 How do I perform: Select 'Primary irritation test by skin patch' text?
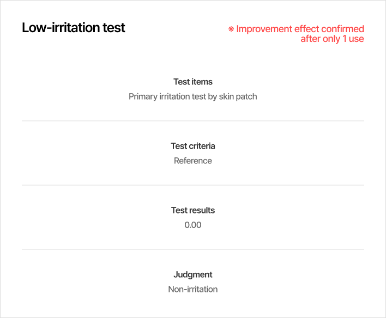coord(193,96)
